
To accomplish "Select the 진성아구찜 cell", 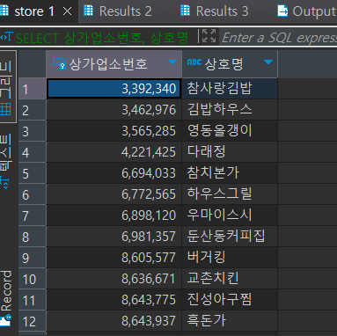I will (x=230, y=300).
